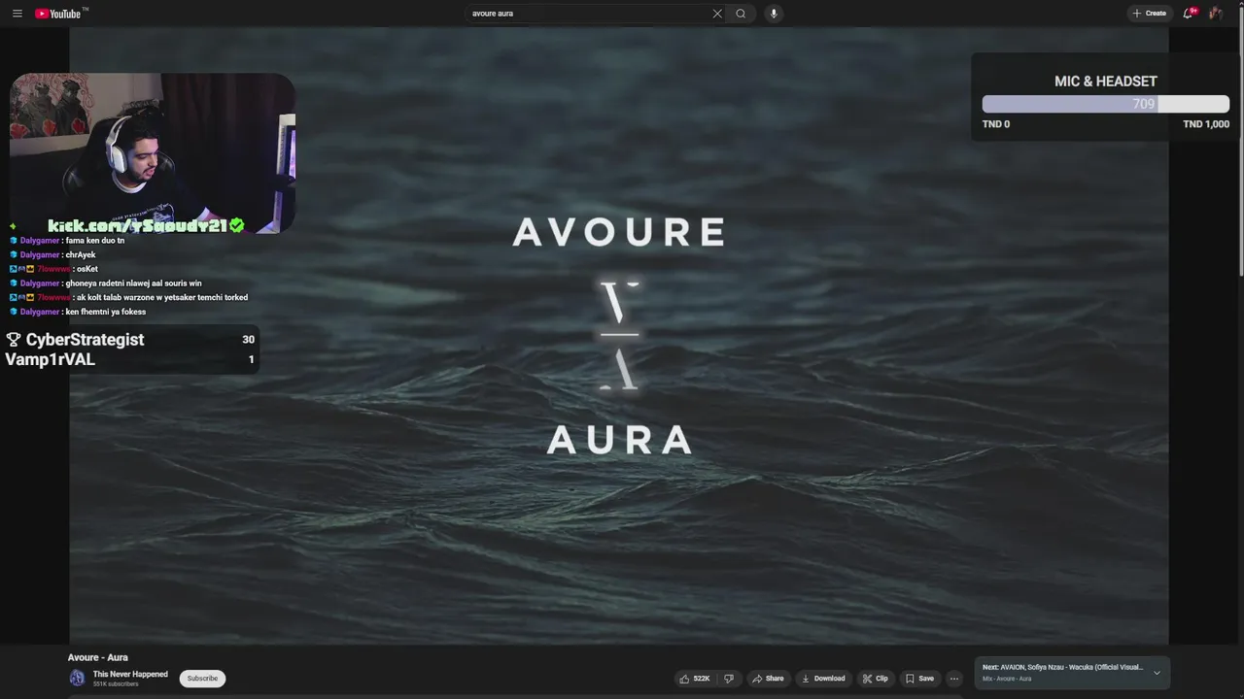Screen dimensions: 1244x699
Task: Open the YouTube hamburger guide menu
Action: click(17, 14)
